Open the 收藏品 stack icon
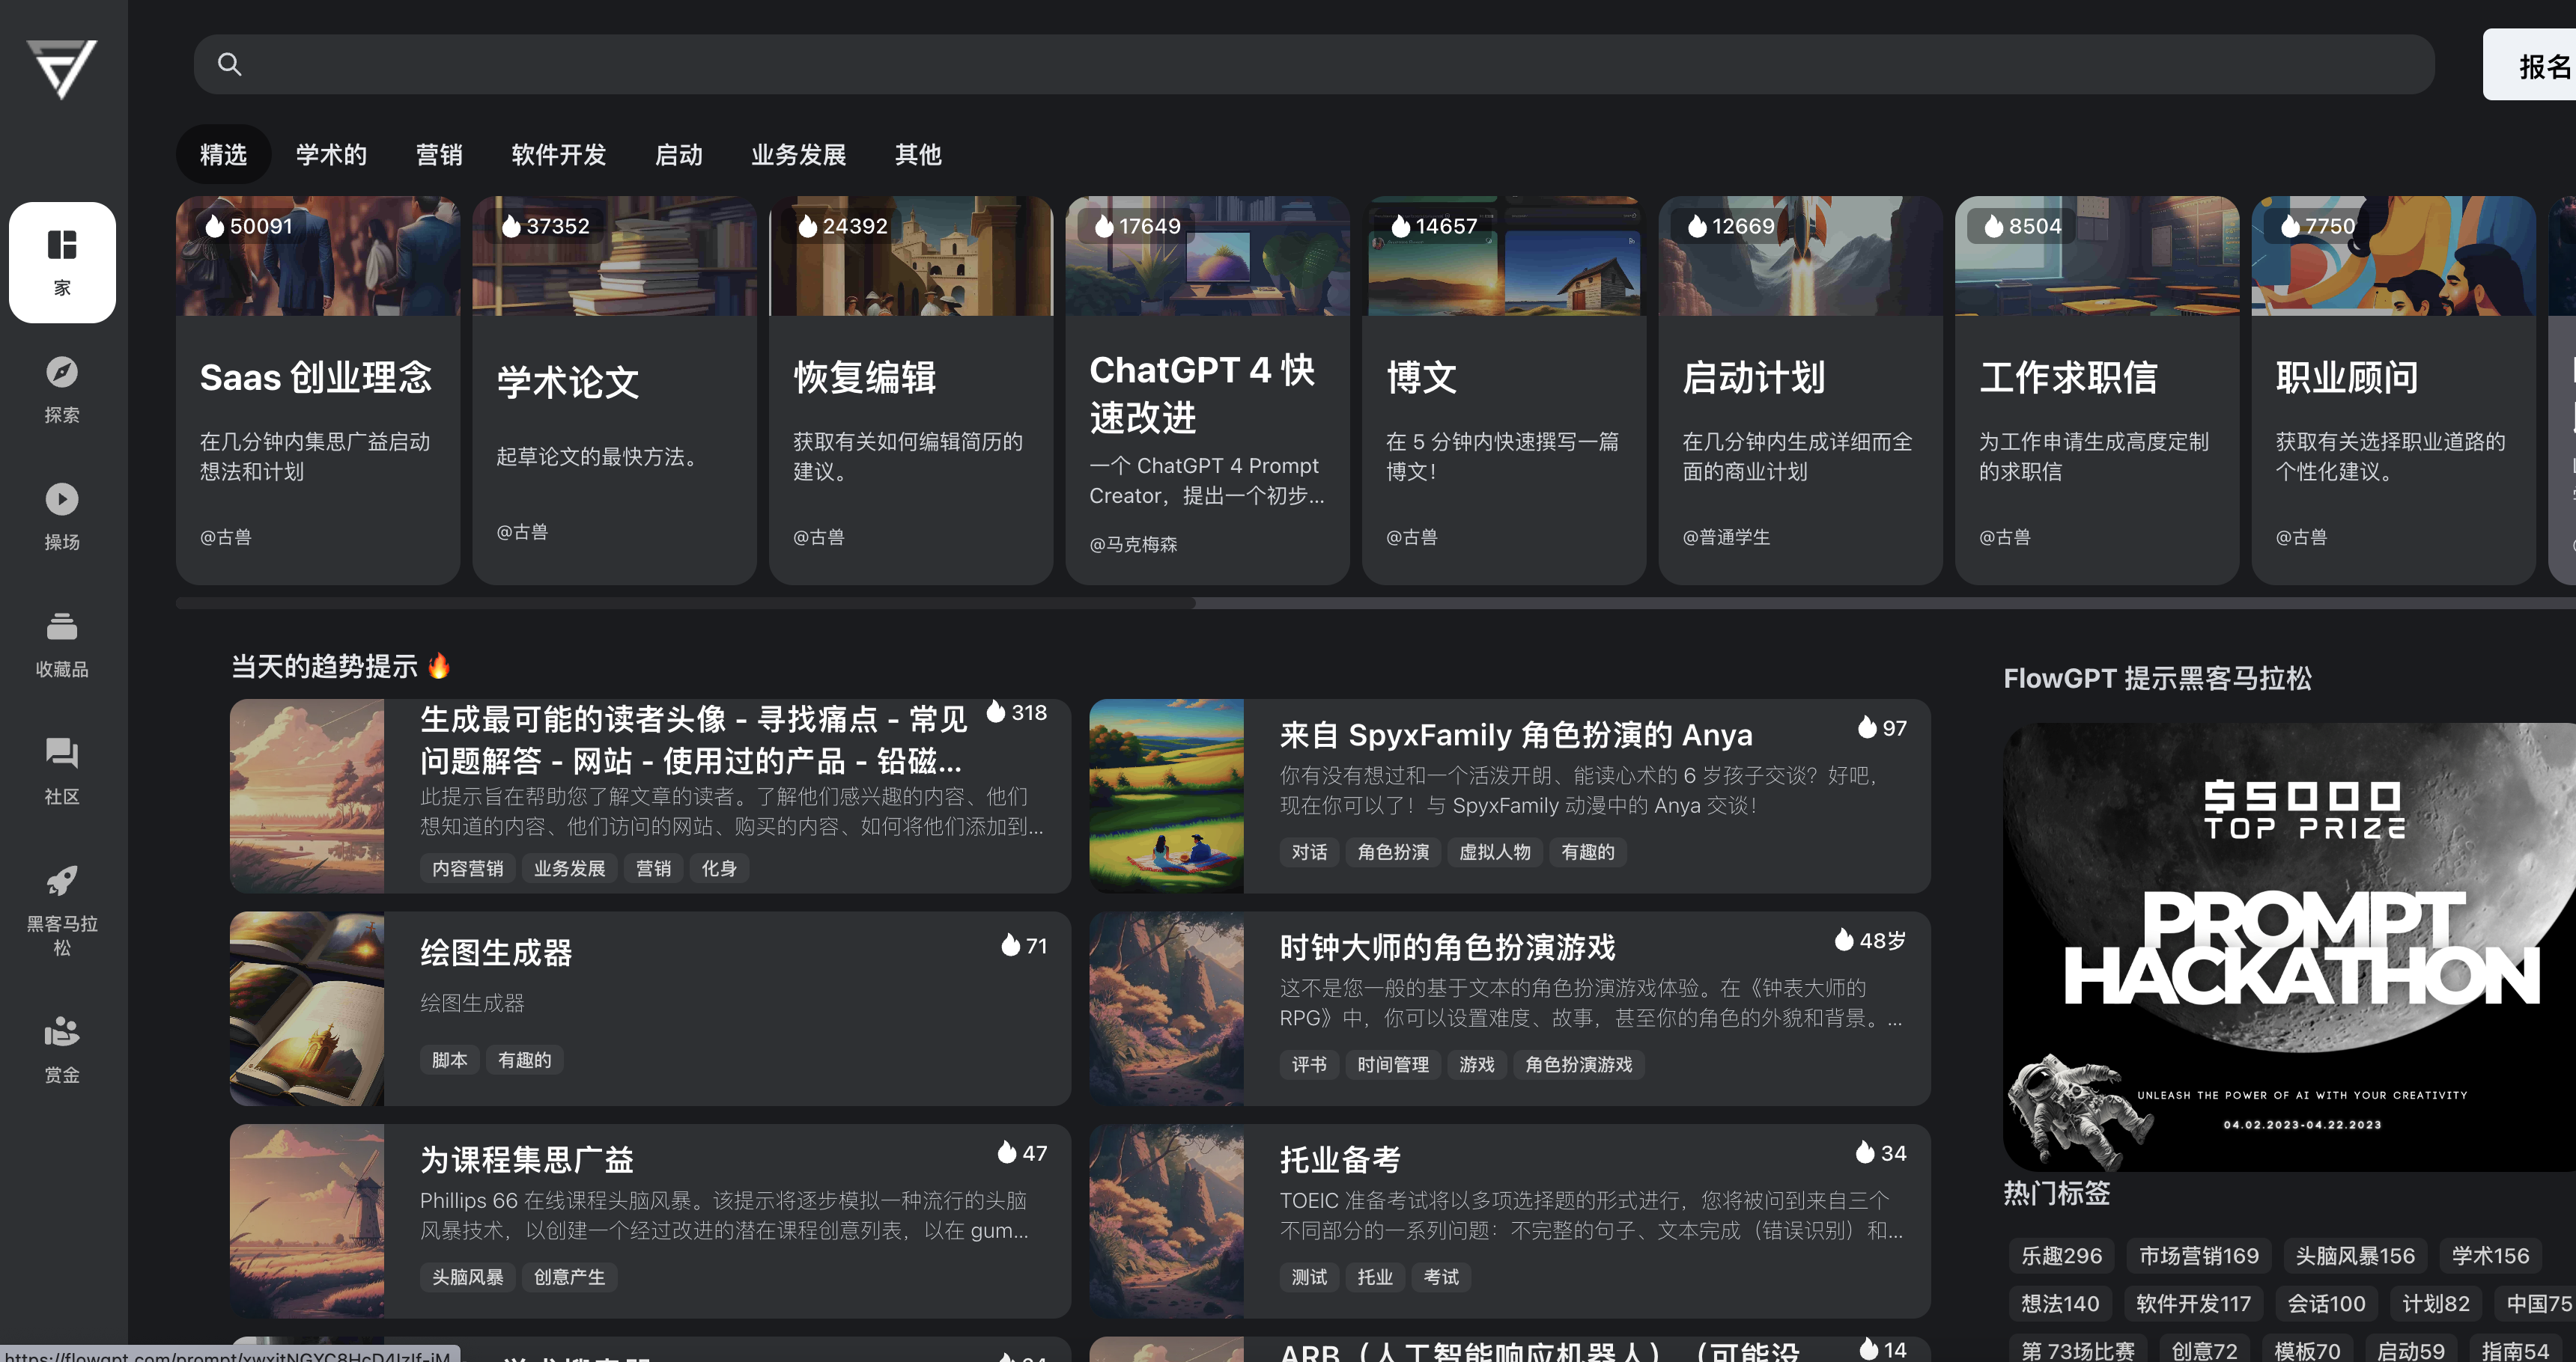Image resolution: width=2576 pixels, height=1362 pixels. click(x=62, y=626)
